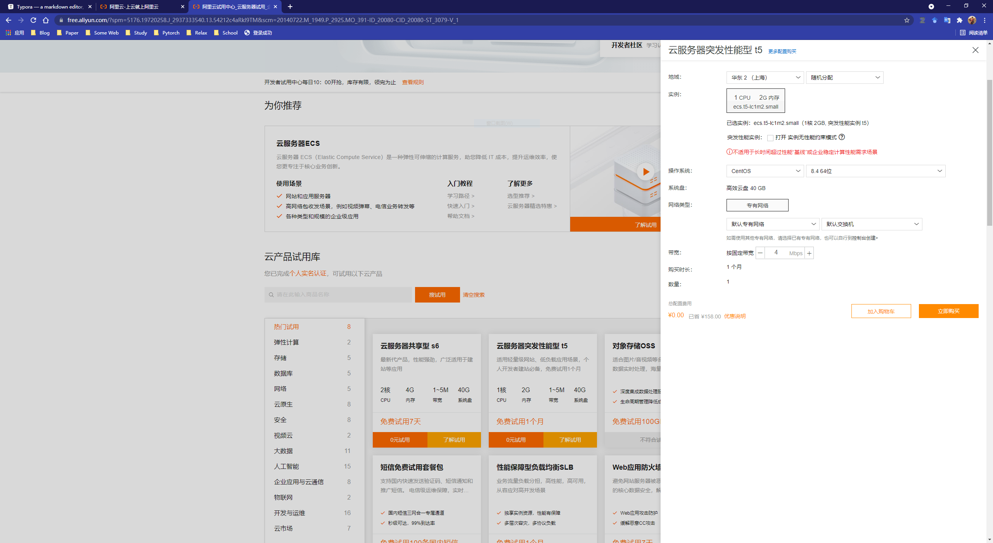The width and height of the screenshot is (993, 543).
Task: Open the 人工智能 category in the sidebar
Action: (286, 466)
